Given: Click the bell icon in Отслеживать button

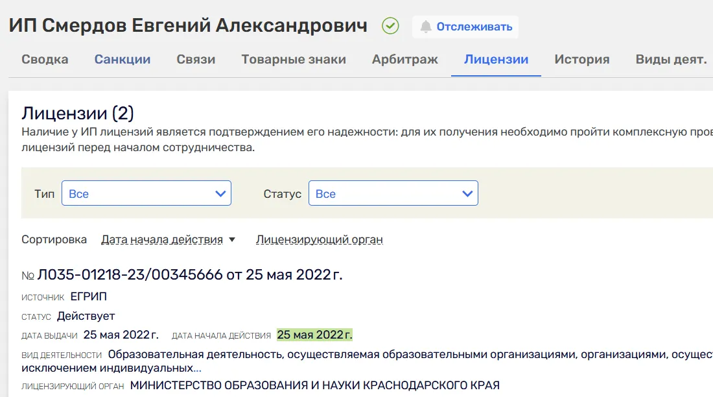Looking at the screenshot, I should [426, 27].
